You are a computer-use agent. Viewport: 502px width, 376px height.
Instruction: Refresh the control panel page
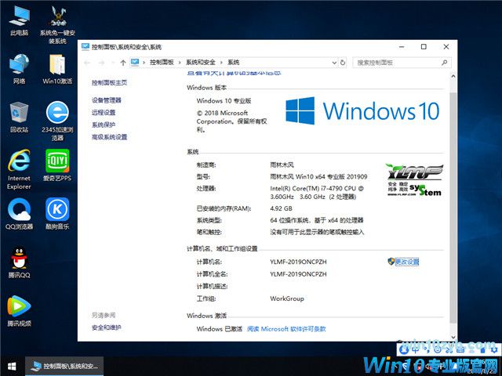[343, 63]
